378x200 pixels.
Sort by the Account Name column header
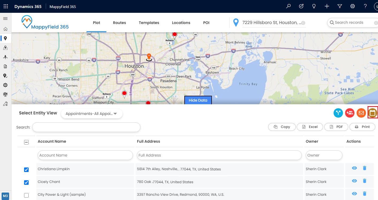tap(52, 141)
